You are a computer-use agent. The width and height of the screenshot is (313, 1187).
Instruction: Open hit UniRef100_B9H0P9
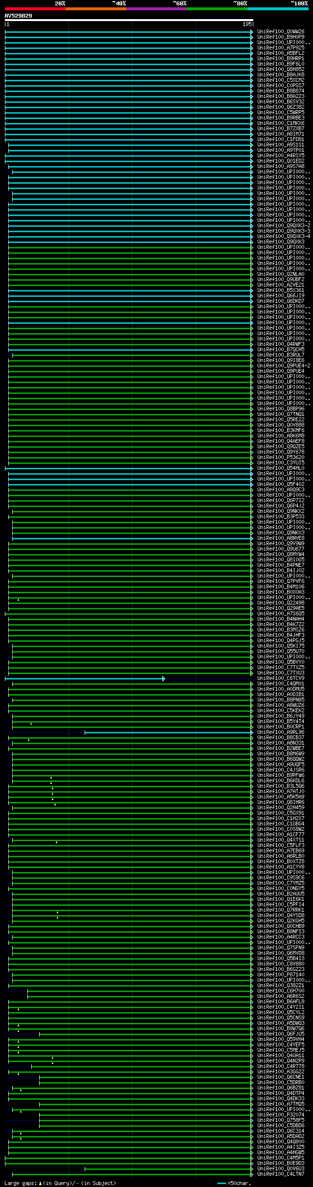click(281, 37)
